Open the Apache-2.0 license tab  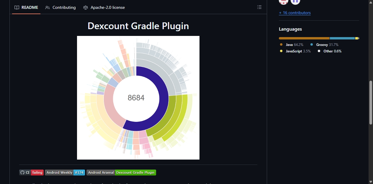pyautogui.click(x=104, y=7)
